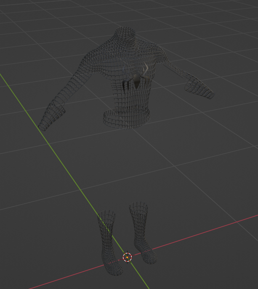Select the black spider emblem on the chest

137,81
